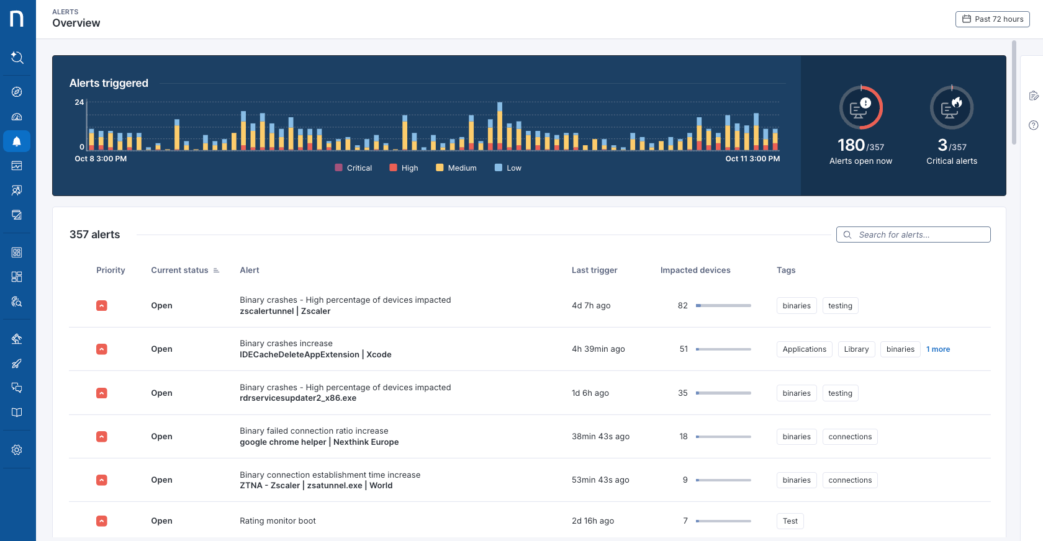Open the zscalertunnel Zscaler binary crashes alert

point(345,306)
